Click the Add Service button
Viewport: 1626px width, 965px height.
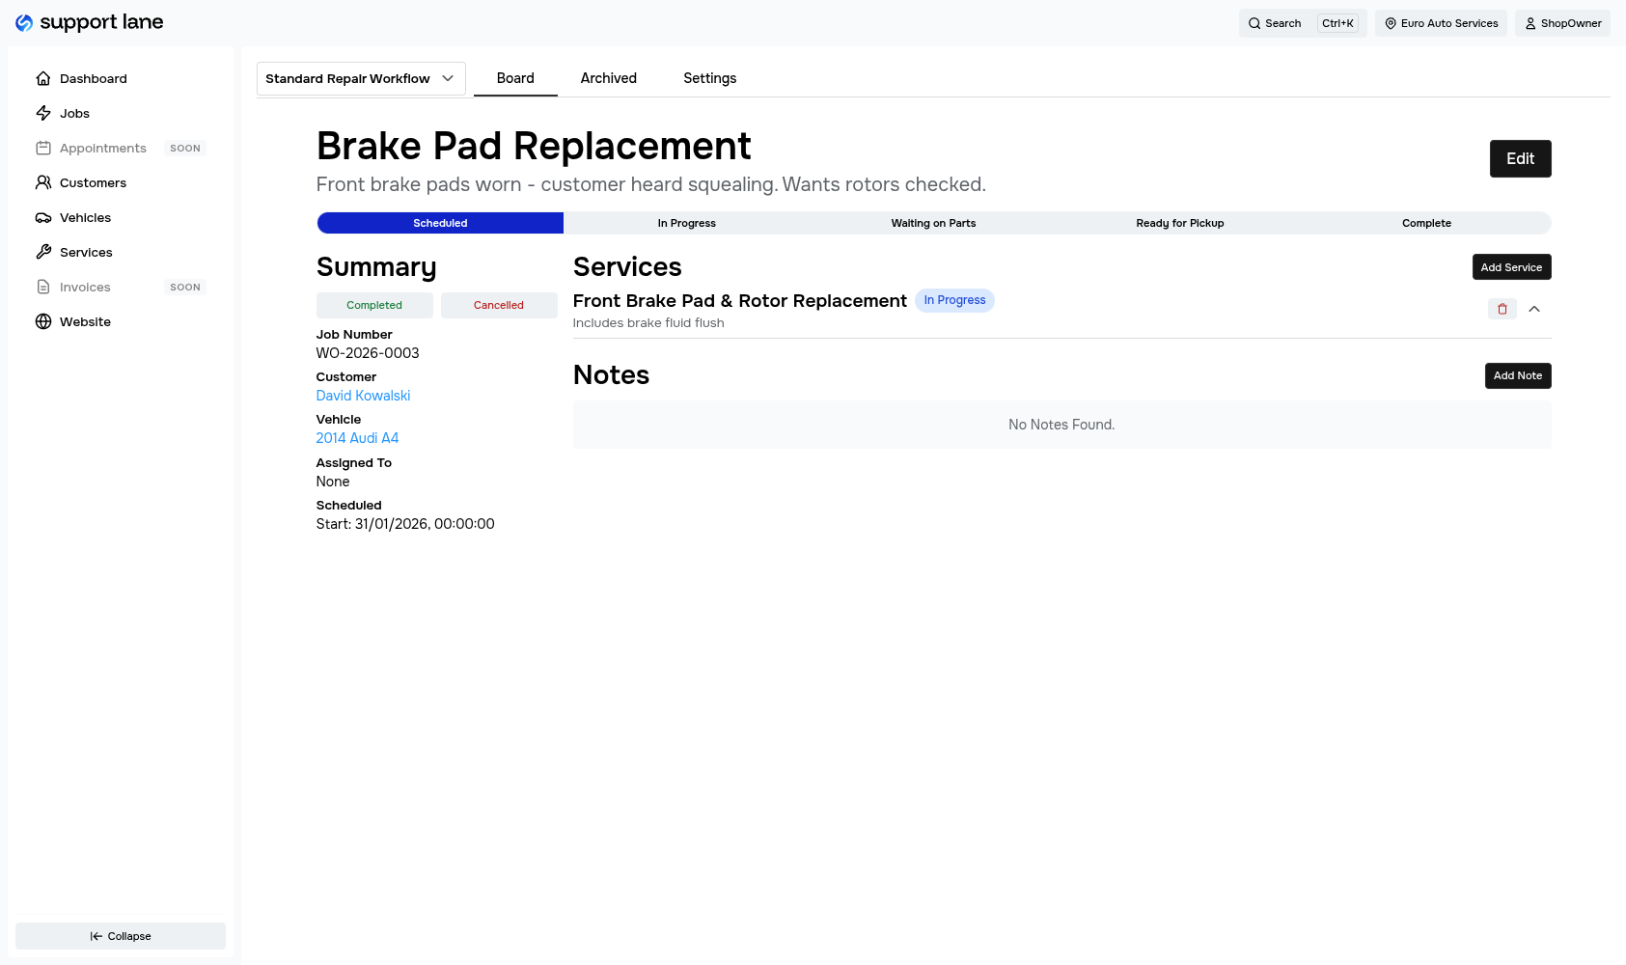tap(1511, 266)
